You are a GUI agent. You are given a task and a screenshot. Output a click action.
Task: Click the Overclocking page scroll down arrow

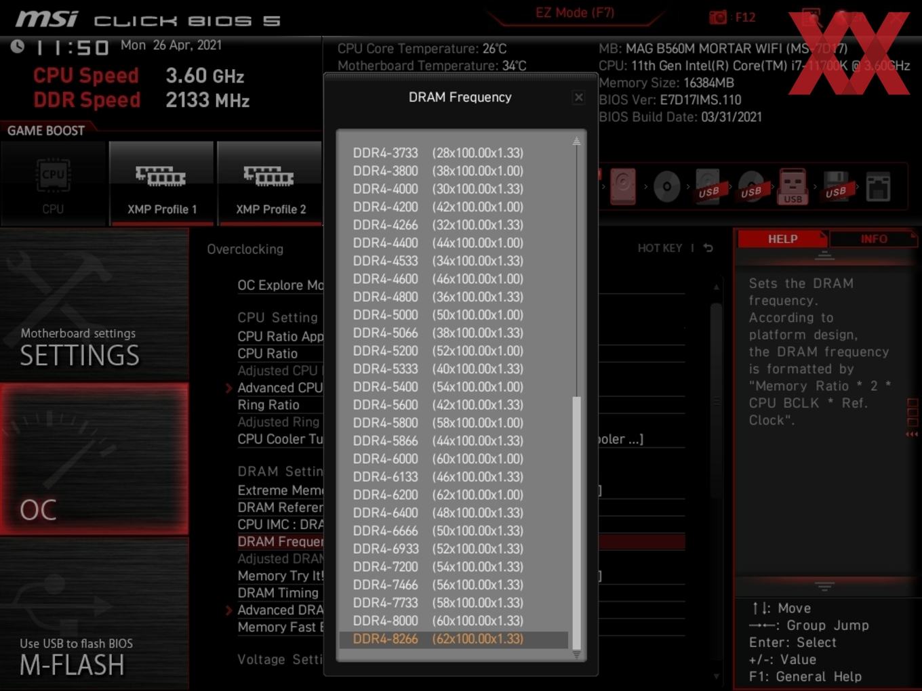point(717,675)
